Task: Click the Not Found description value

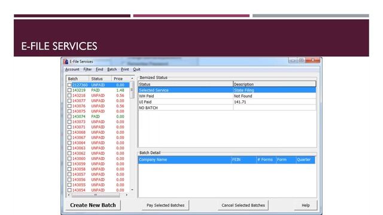Action: (243, 96)
